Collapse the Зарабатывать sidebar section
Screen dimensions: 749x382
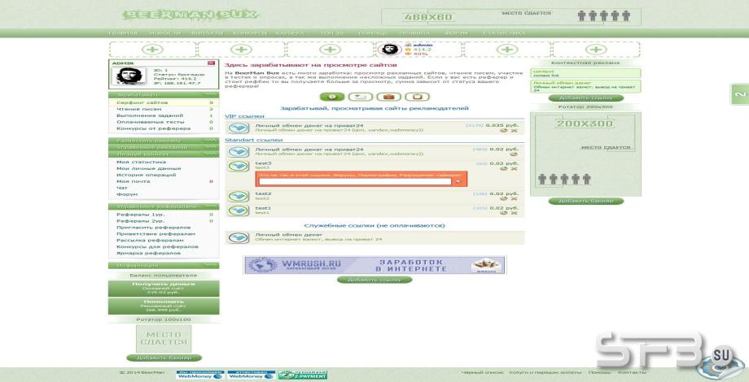click(164, 94)
